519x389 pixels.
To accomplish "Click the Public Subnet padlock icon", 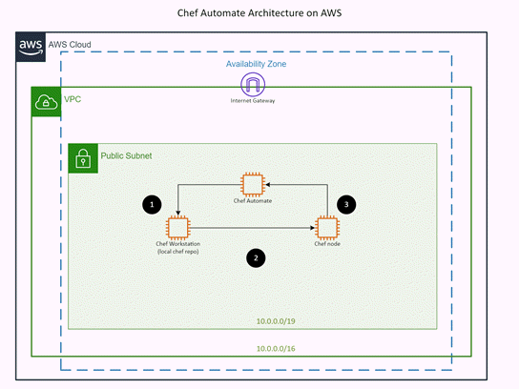I will 83,158.
